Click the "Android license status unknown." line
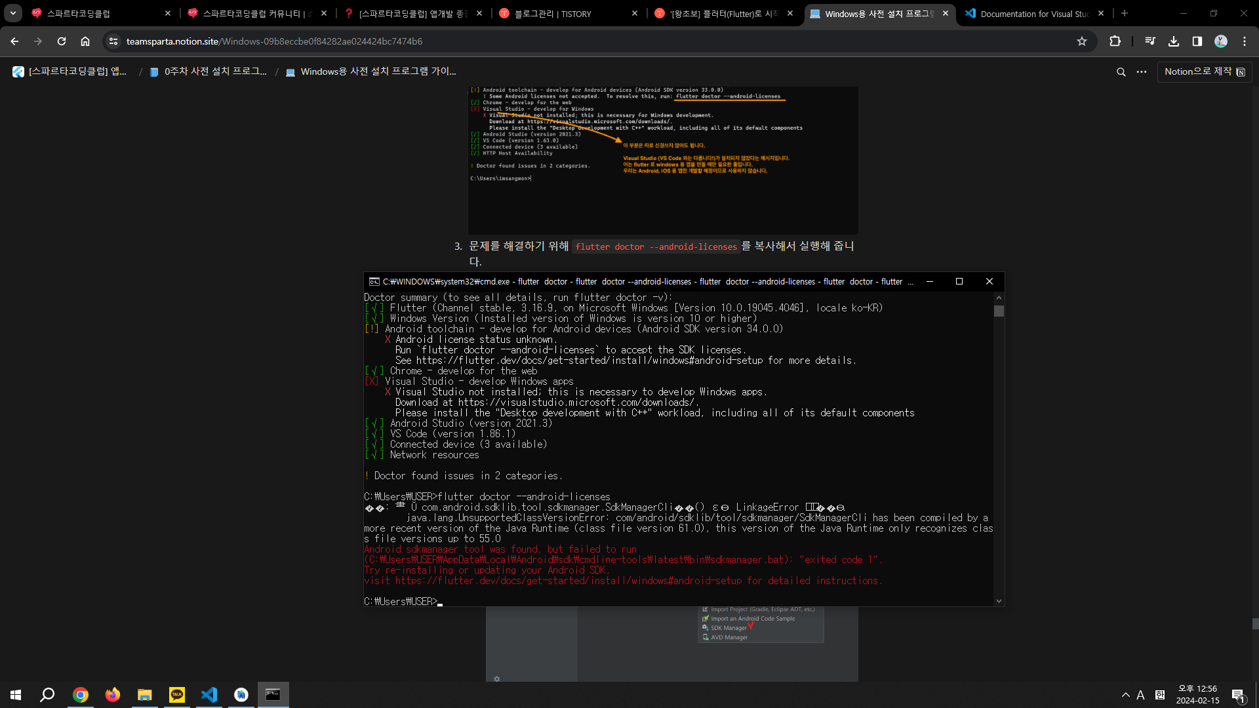Screen dimensions: 1259x708 pos(470,340)
